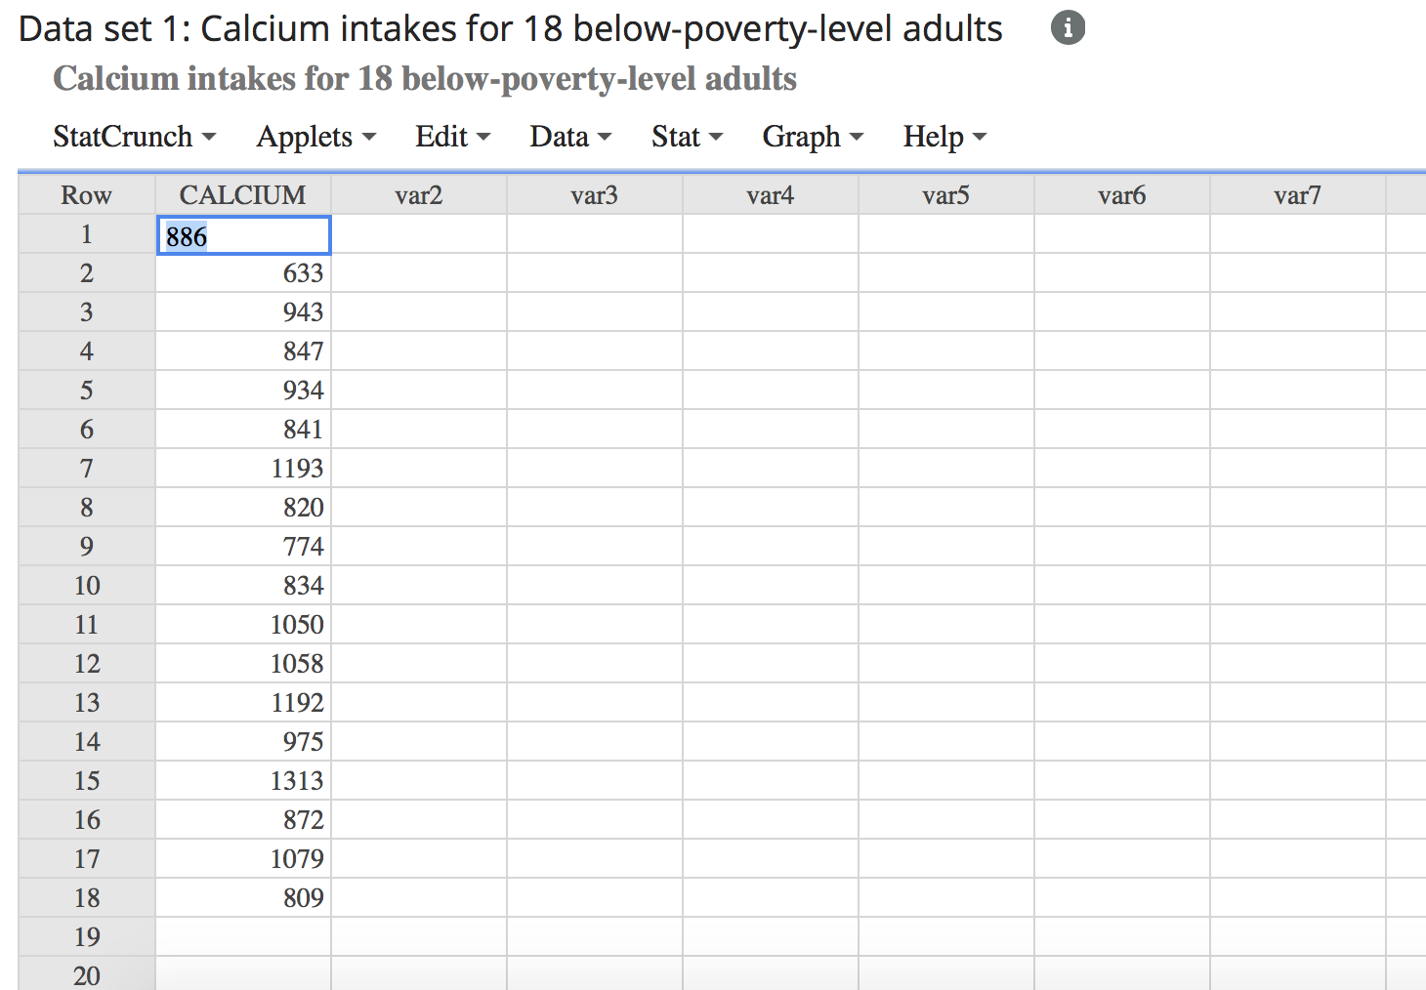Click cell with value 1058

click(x=243, y=664)
